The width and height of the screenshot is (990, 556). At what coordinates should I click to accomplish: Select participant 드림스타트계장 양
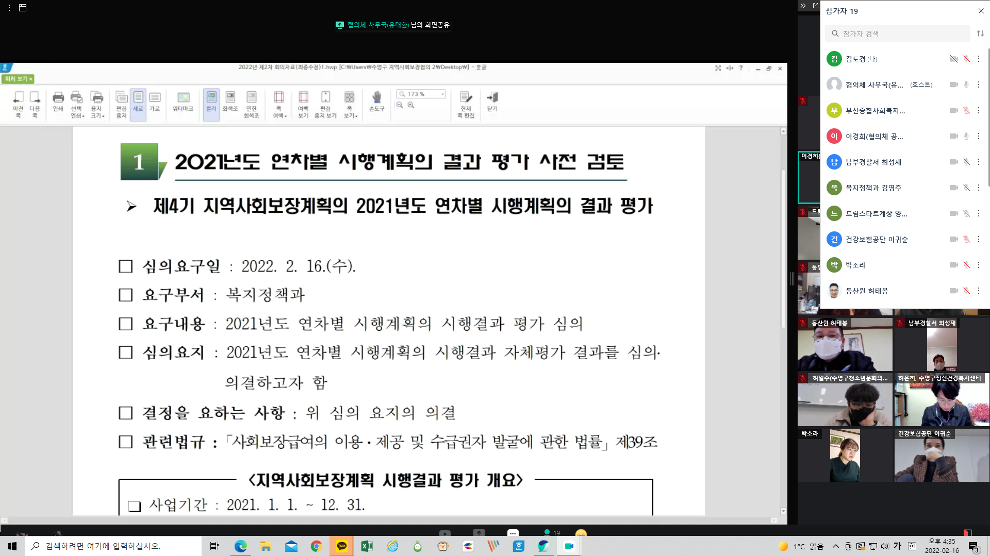pos(905,213)
